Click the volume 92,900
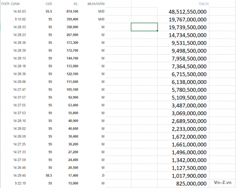This screenshot has width=236, height=188. [73, 98]
